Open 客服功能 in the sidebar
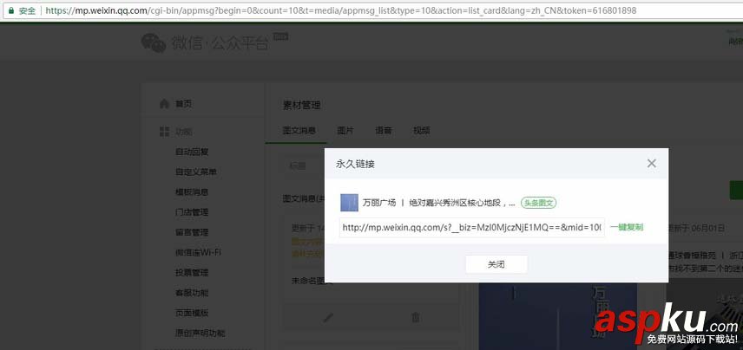Image resolution: width=743 pixels, height=350 pixels. tap(192, 293)
